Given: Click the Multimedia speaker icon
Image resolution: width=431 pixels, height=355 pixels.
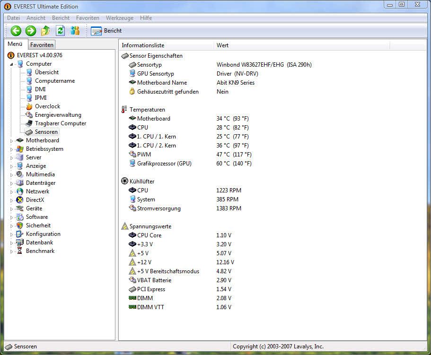Looking at the screenshot, I should (x=20, y=174).
